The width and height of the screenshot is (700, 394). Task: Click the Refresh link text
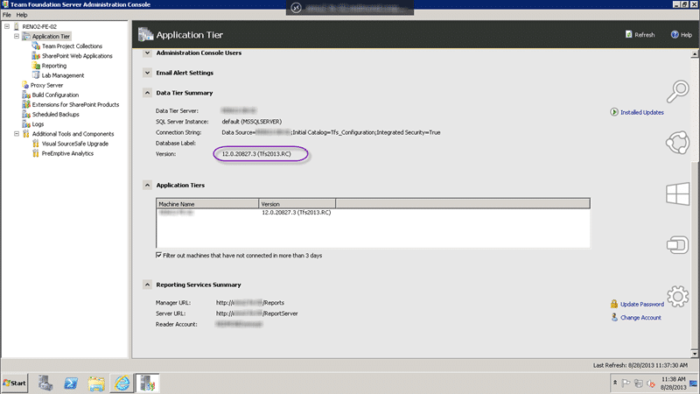point(645,34)
